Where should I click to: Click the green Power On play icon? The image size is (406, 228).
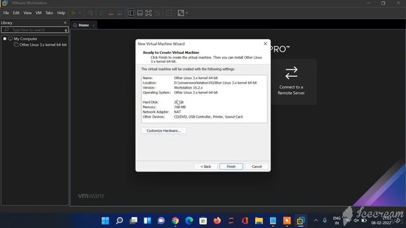coord(74,13)
